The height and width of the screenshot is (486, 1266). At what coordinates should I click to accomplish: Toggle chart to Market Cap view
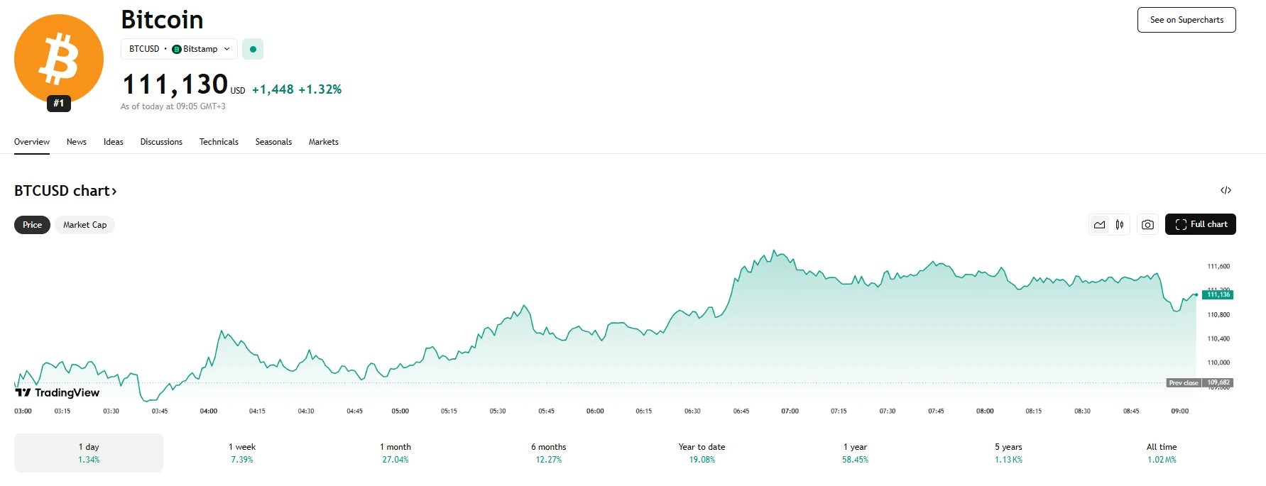[84, 225]
